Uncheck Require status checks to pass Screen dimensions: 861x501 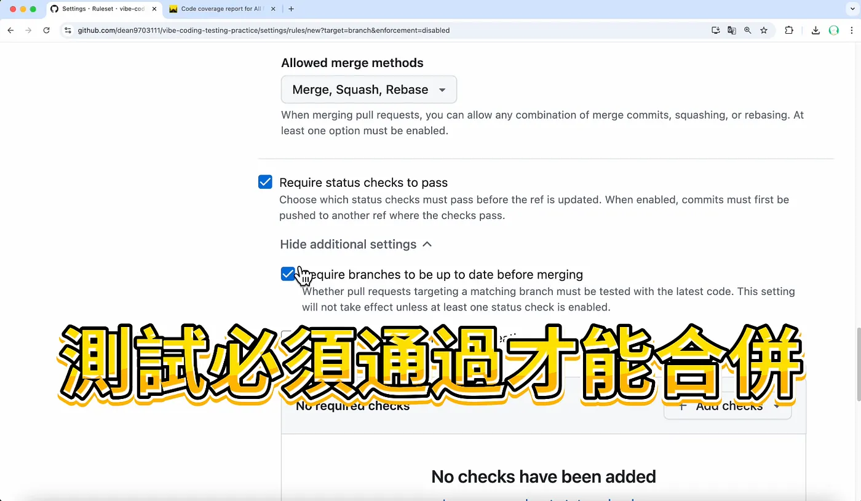coord(265,182)
